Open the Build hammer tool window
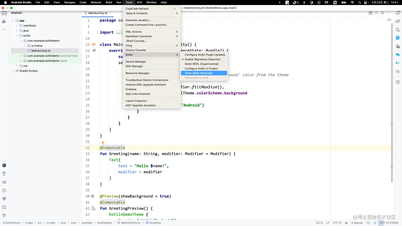The width and height of the screenshot is (402, 226). click(x=4, y=174)
